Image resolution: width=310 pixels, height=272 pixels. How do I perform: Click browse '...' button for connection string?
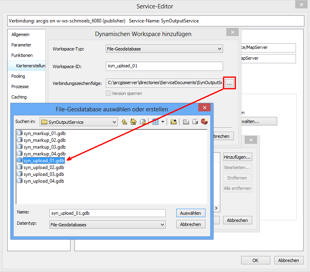(229, 83)
